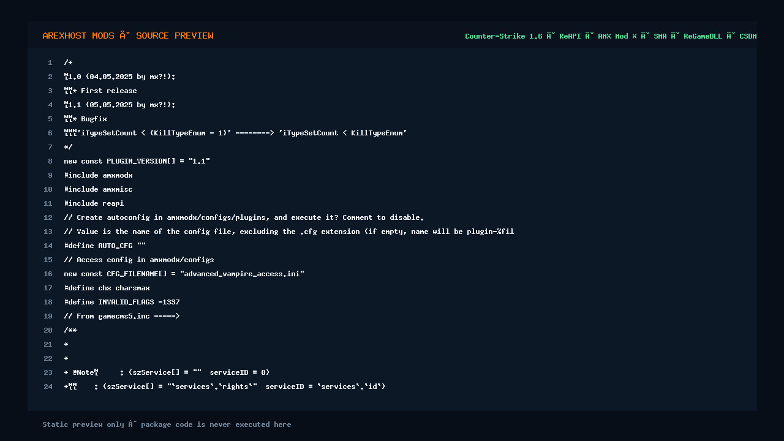
Task: Click the '@Note' szService serviceID = 0 line
Action: pos(167,372)
